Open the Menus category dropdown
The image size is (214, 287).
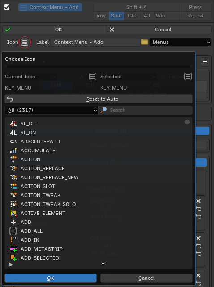[180, 42]
